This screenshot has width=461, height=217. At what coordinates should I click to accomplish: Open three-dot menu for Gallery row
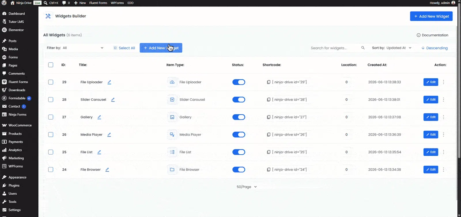(443, 117)
